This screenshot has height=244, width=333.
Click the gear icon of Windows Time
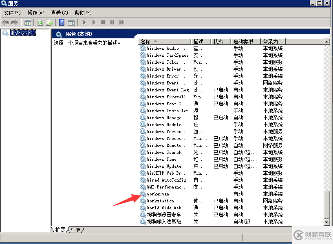[x=143, y=159]
